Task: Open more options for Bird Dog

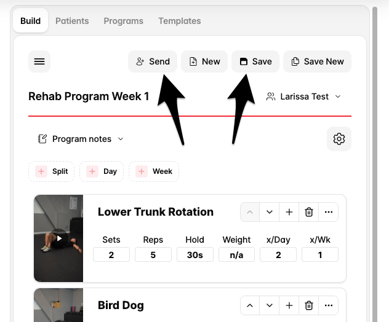Action: 329,305
